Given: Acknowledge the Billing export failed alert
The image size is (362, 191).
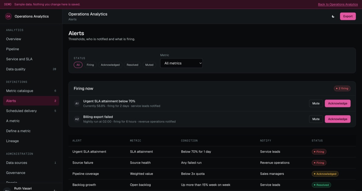Looking at the screenshot, I should (x=337, y=119).
